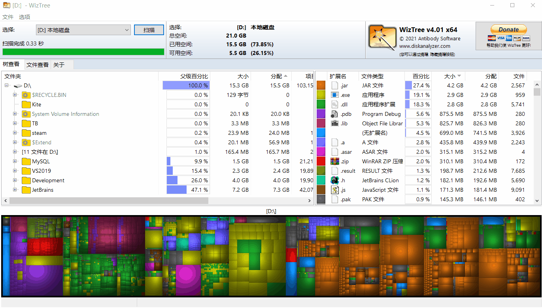Click the VS2019 folder icon
The height and width of the screenshot is (308, 542).
(x=26, y=171)
